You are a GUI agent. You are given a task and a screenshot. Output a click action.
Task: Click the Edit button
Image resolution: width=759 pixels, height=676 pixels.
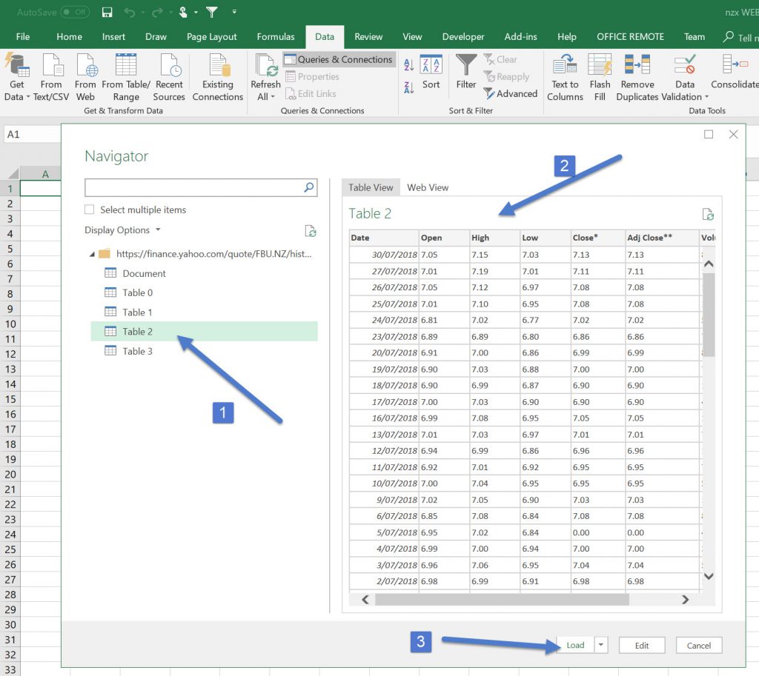[642, 645]
